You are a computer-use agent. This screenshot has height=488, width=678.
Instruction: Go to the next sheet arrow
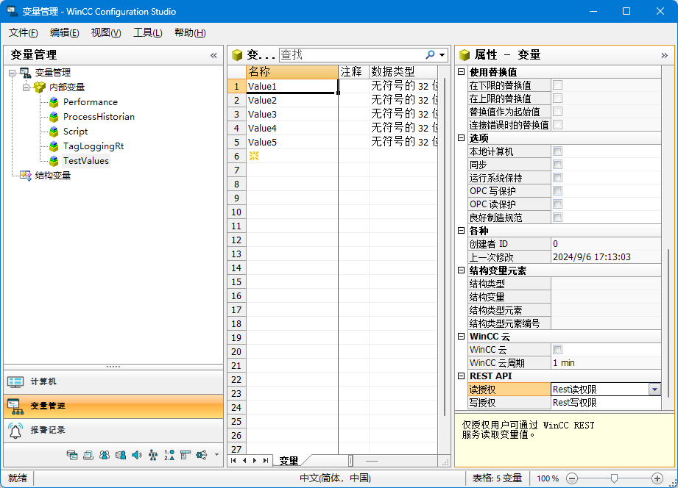click(x=255, y=460)
